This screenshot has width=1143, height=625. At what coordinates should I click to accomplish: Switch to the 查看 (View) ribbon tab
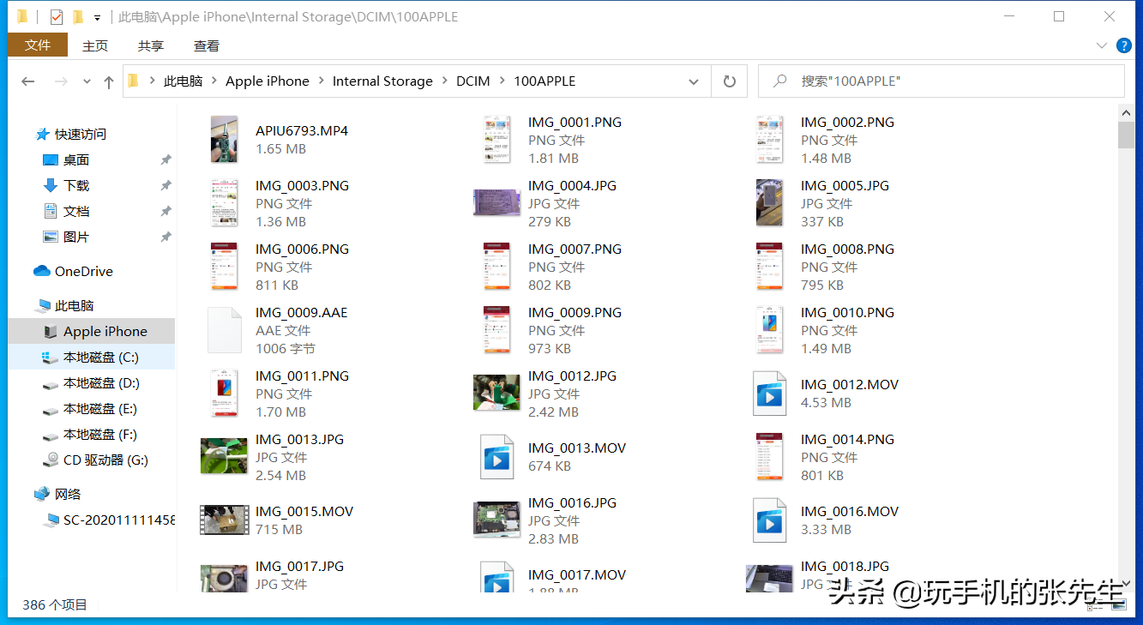(x=206, y=45)
